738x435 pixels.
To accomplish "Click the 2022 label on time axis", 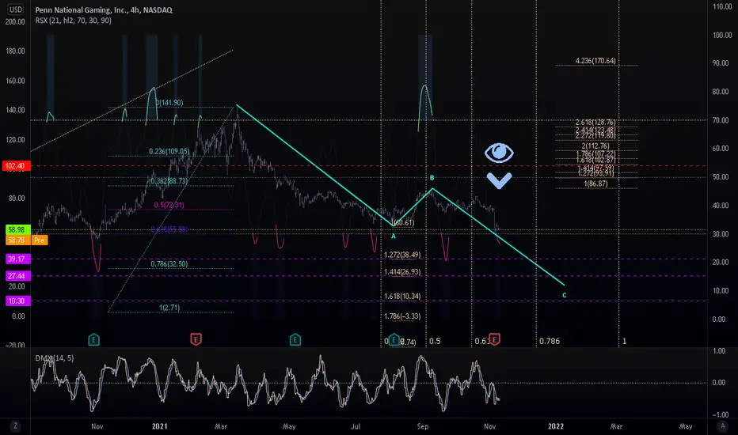I will [556, 426].
